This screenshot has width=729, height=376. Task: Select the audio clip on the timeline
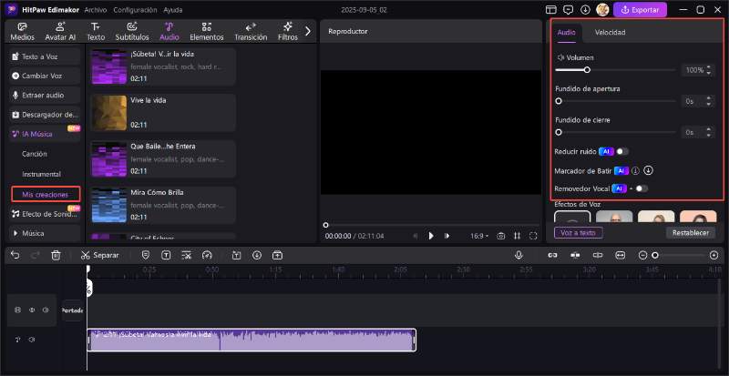pos(252,340)
